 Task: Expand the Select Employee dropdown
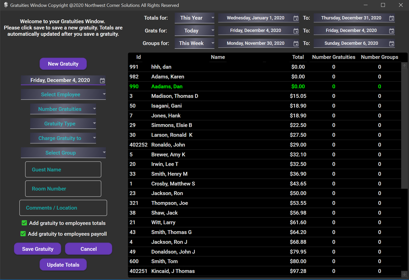coord(104,94)
